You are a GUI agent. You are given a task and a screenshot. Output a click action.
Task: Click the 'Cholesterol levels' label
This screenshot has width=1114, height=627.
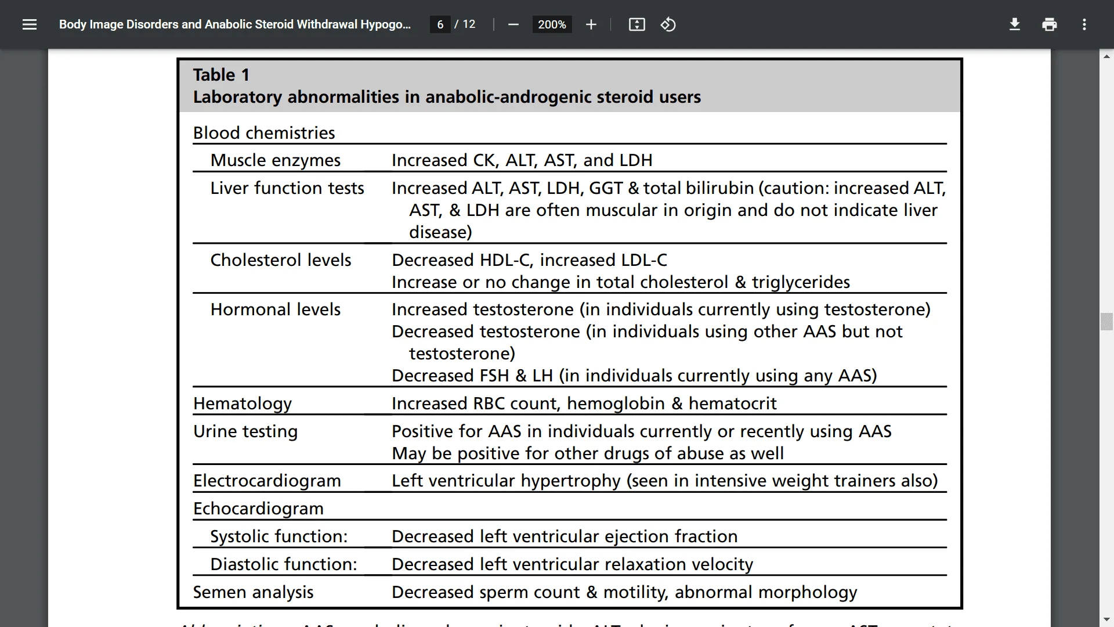point(281,260)
